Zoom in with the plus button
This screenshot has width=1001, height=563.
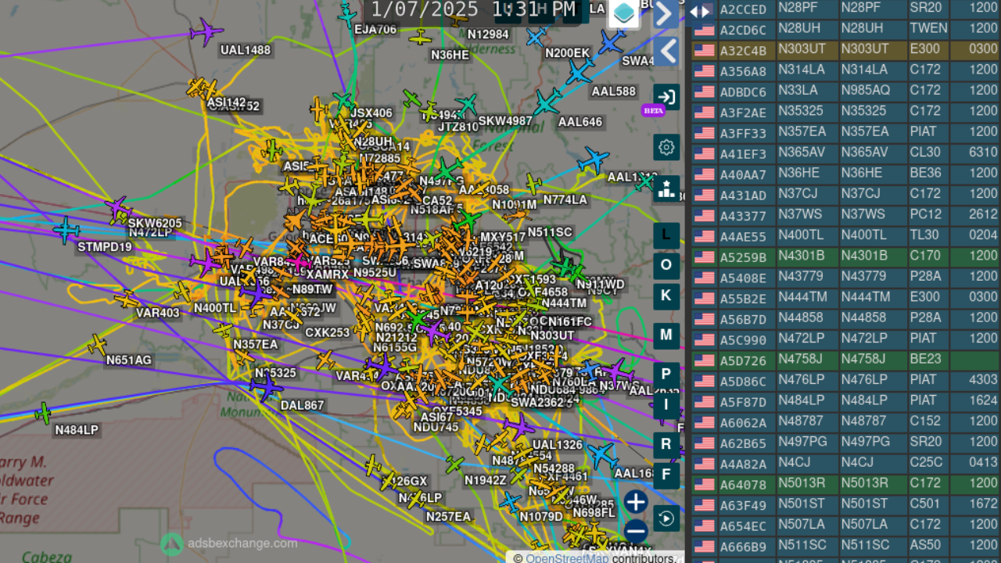coord(636,502)
